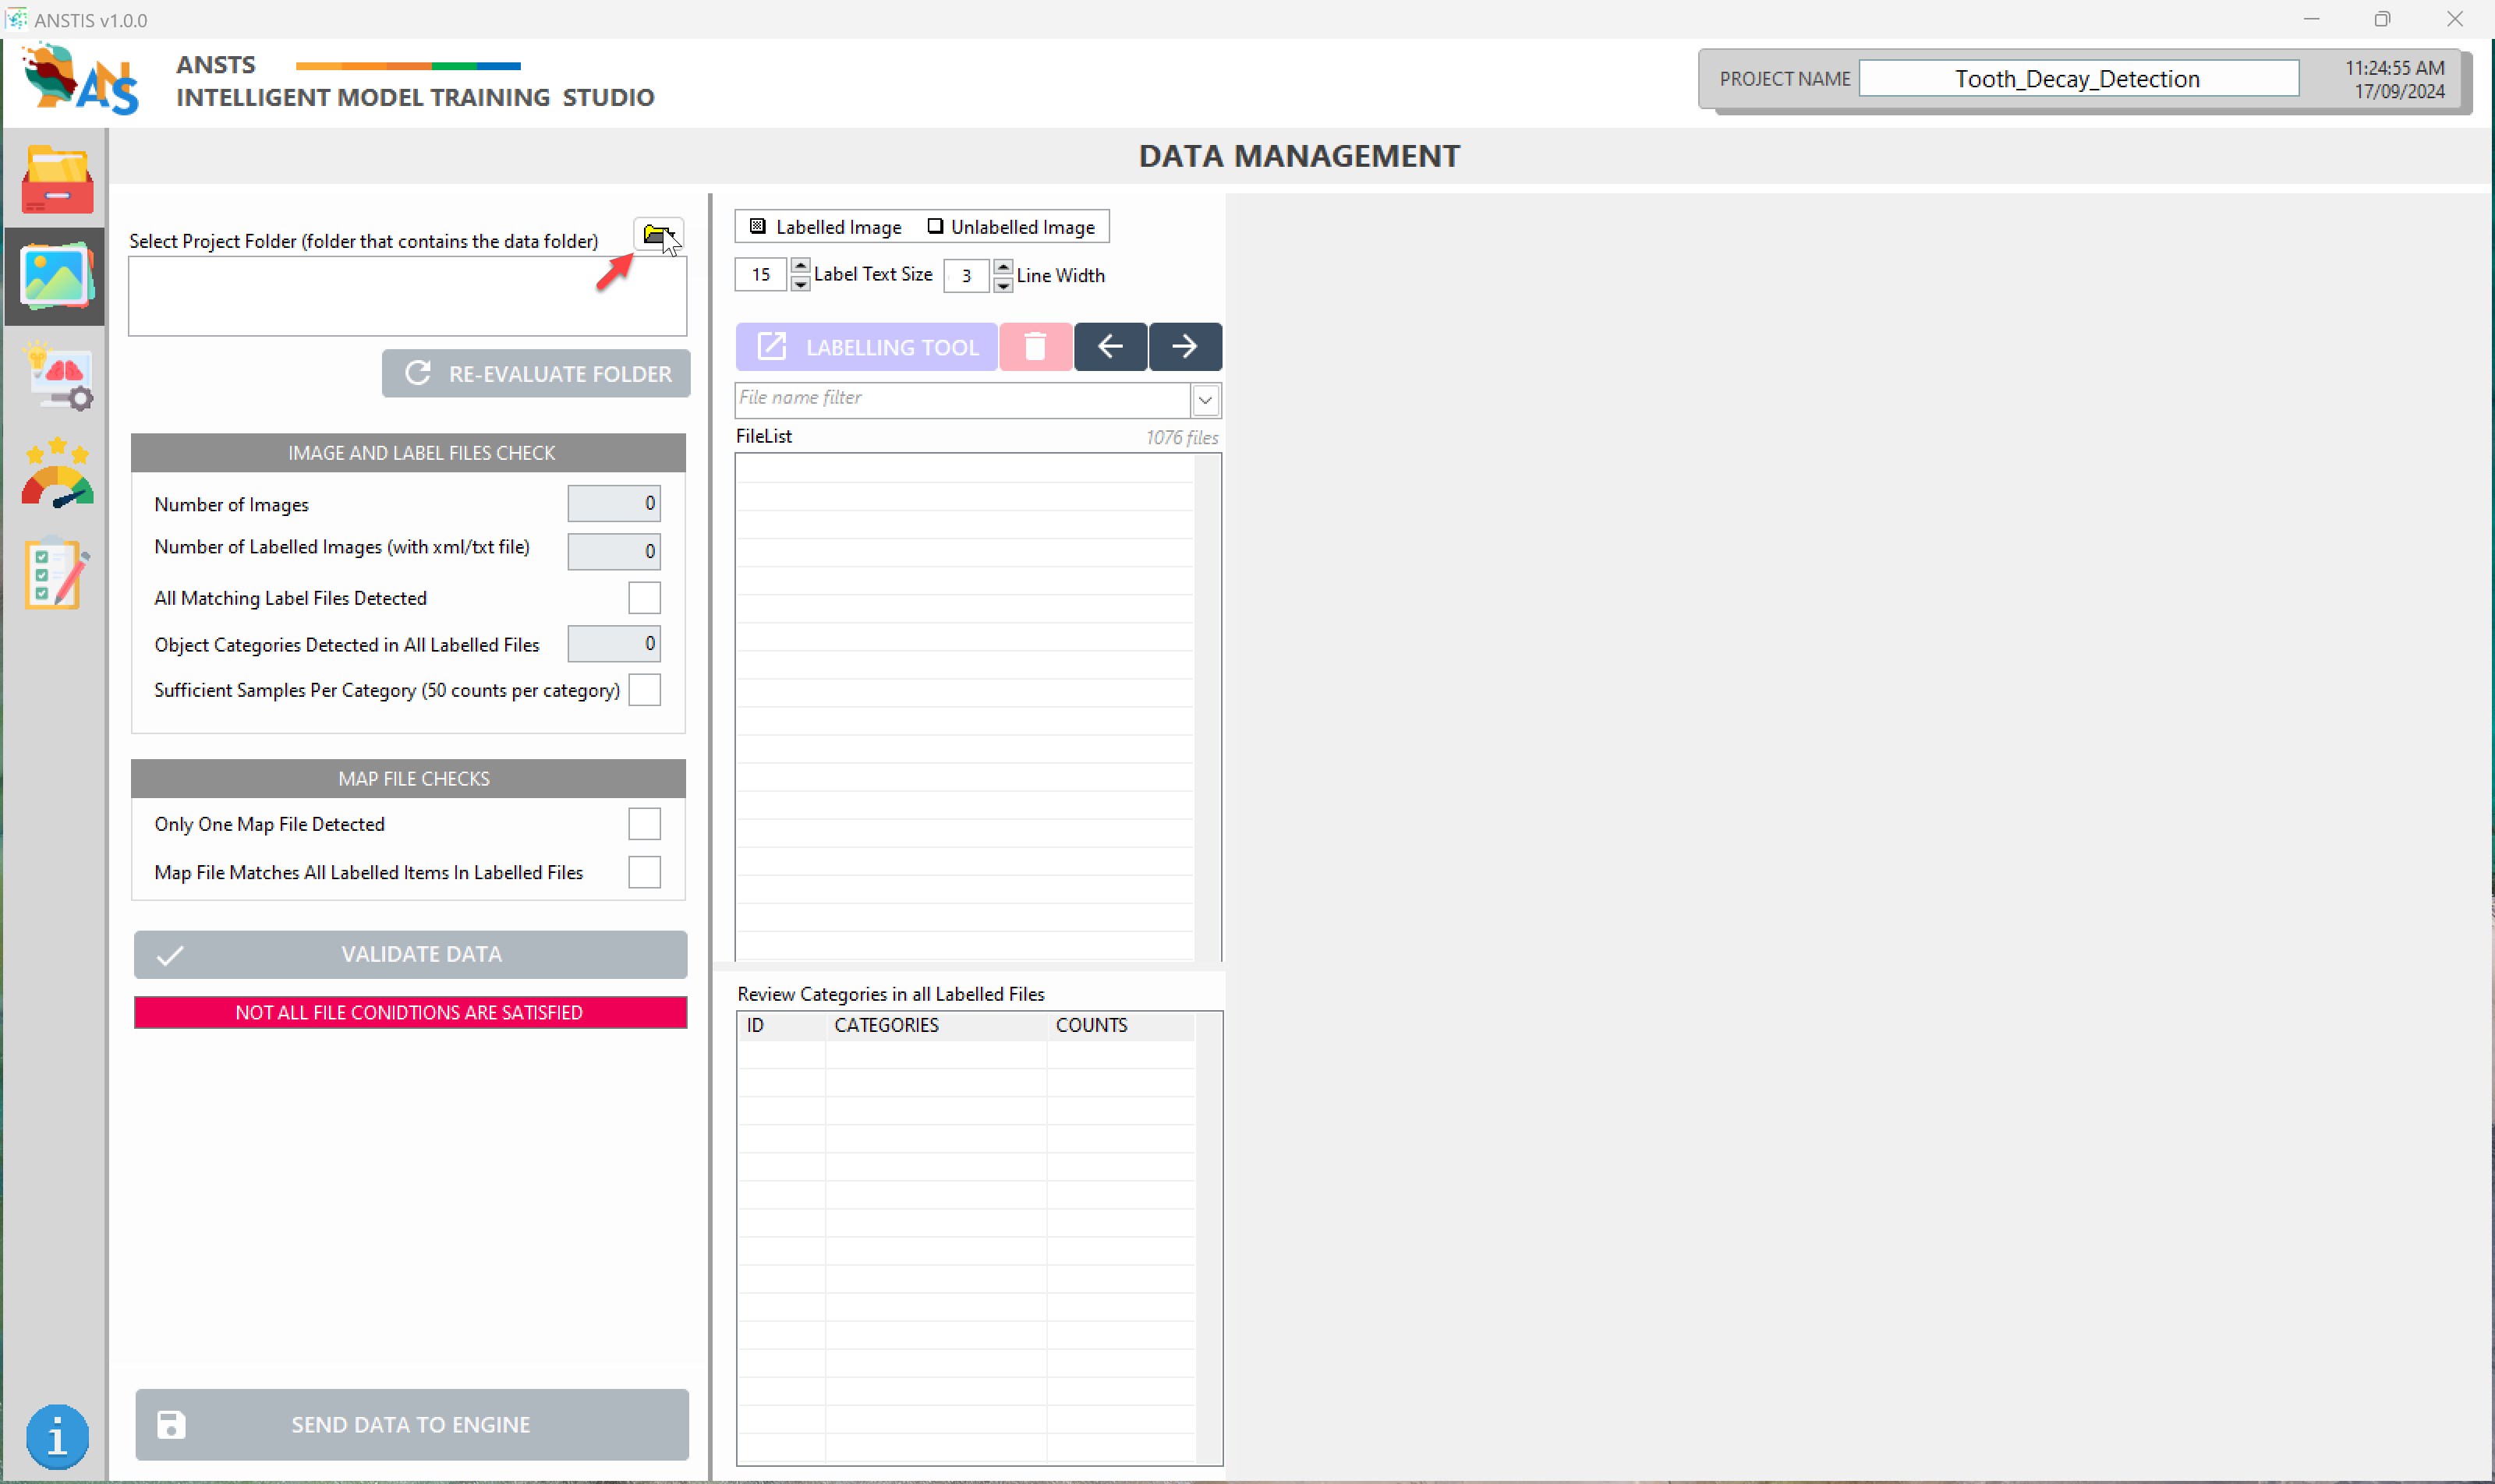Viewport: 2495px width, 1484px height.
Task: Click the blue info icon
Action: pyautogui.click(x=57, y=1436)
